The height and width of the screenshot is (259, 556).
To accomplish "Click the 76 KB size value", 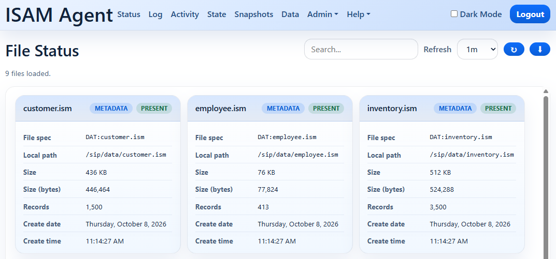I will click(266, 172).
